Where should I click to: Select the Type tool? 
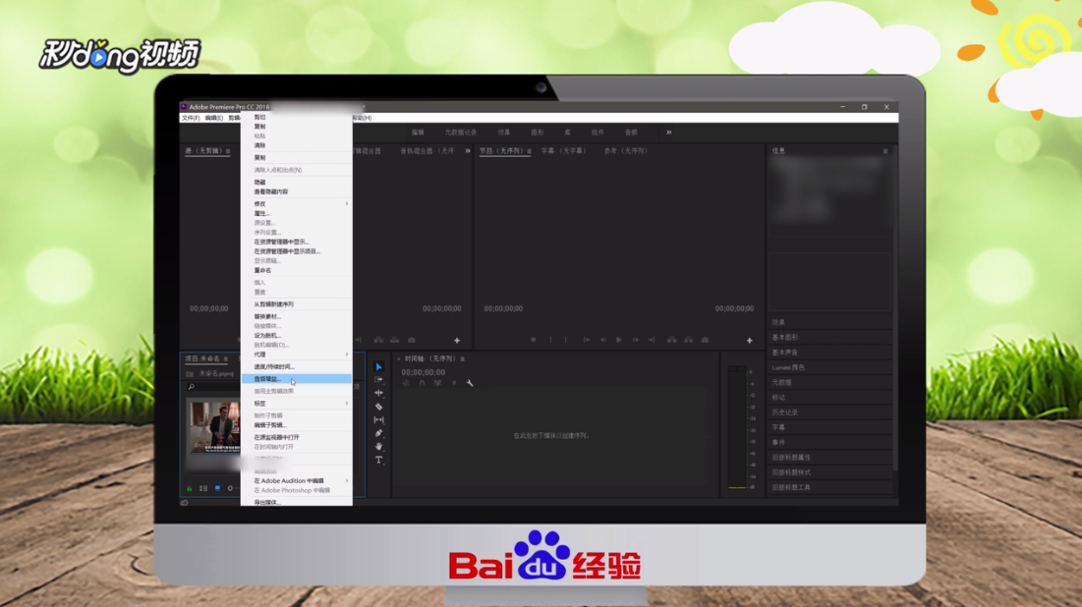coord(378,460)
